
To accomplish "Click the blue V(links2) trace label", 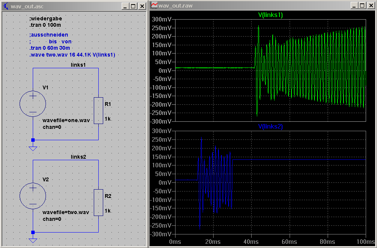I will pyautogui.click(x=270, y=127).
